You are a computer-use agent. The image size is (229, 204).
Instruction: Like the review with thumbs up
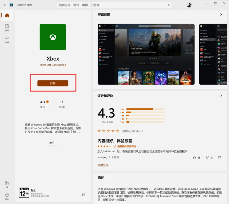click(x=194, y=157)
